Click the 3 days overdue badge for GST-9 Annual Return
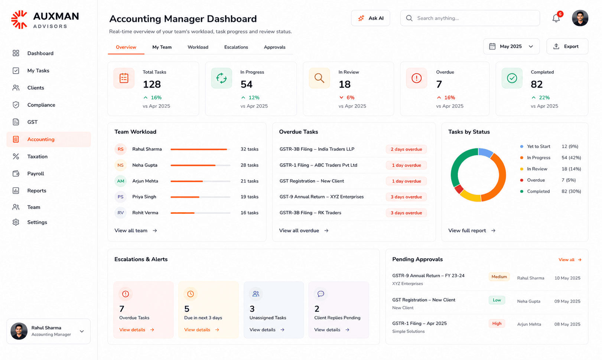This screenshot has width=602, height=360. tap(406, 197)
